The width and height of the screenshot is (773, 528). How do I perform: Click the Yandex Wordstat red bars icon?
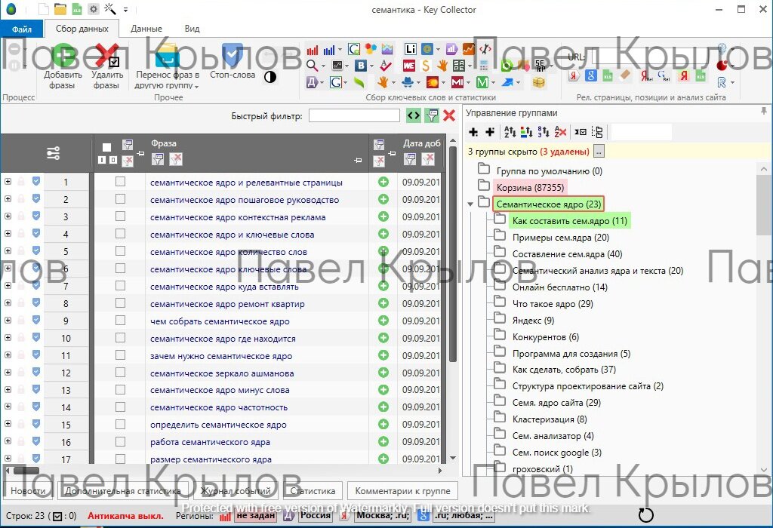click(313, 50)
